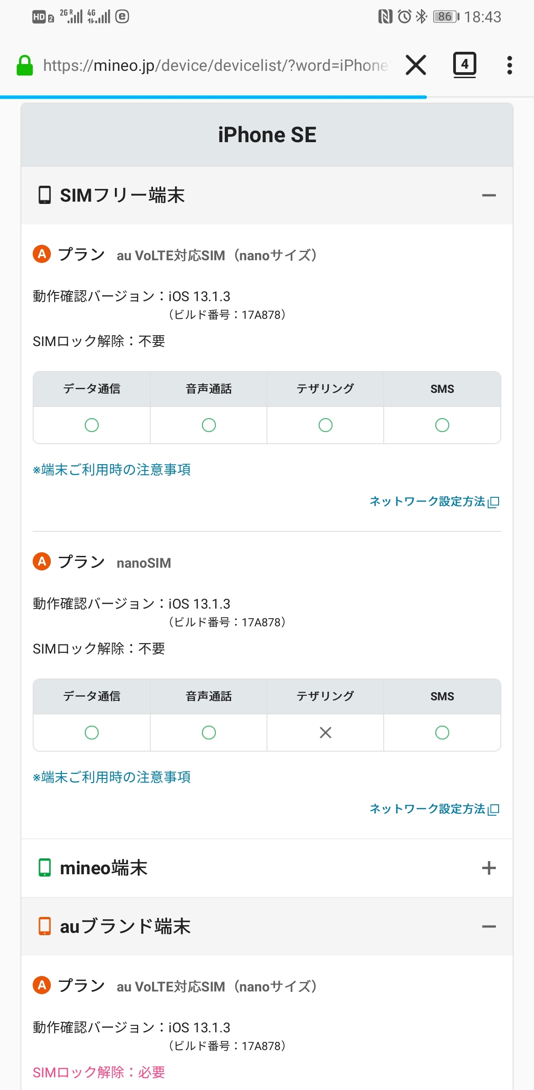Open the tab switcher showing 4 tabs
The width and height of the screenshot is (534, 1090).
[465, 64]
